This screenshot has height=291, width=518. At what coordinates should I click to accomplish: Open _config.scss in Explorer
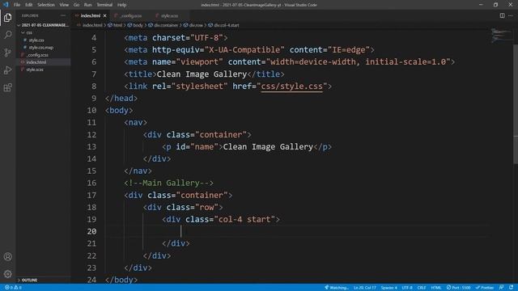click(x=38, y=55)
